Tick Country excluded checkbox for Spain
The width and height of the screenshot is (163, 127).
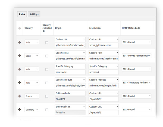[x=47, y=56]
